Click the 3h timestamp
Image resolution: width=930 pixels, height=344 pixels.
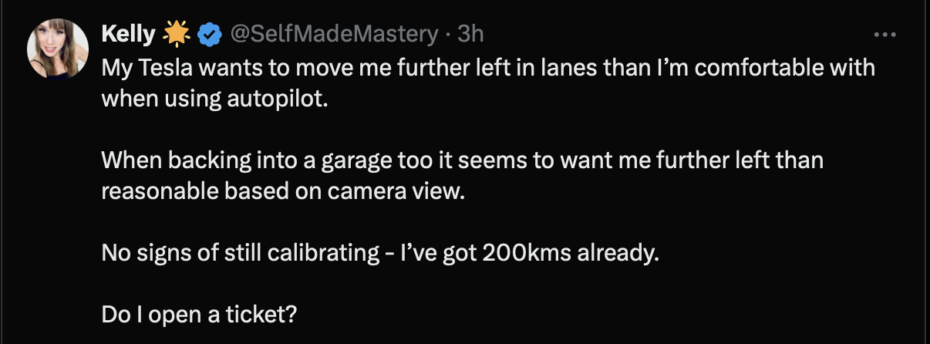(x=470, y=34)
